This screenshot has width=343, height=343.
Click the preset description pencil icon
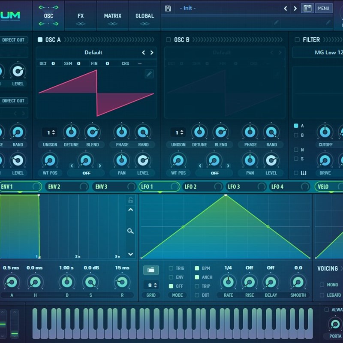click(x=276, y=22)
